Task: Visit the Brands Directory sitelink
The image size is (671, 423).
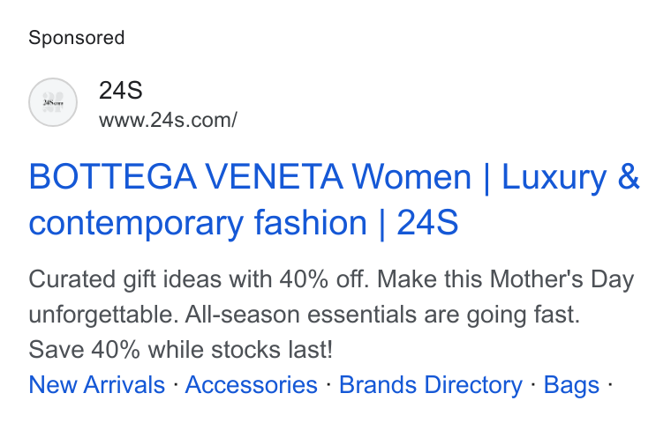Action: [x=431, y=385]
